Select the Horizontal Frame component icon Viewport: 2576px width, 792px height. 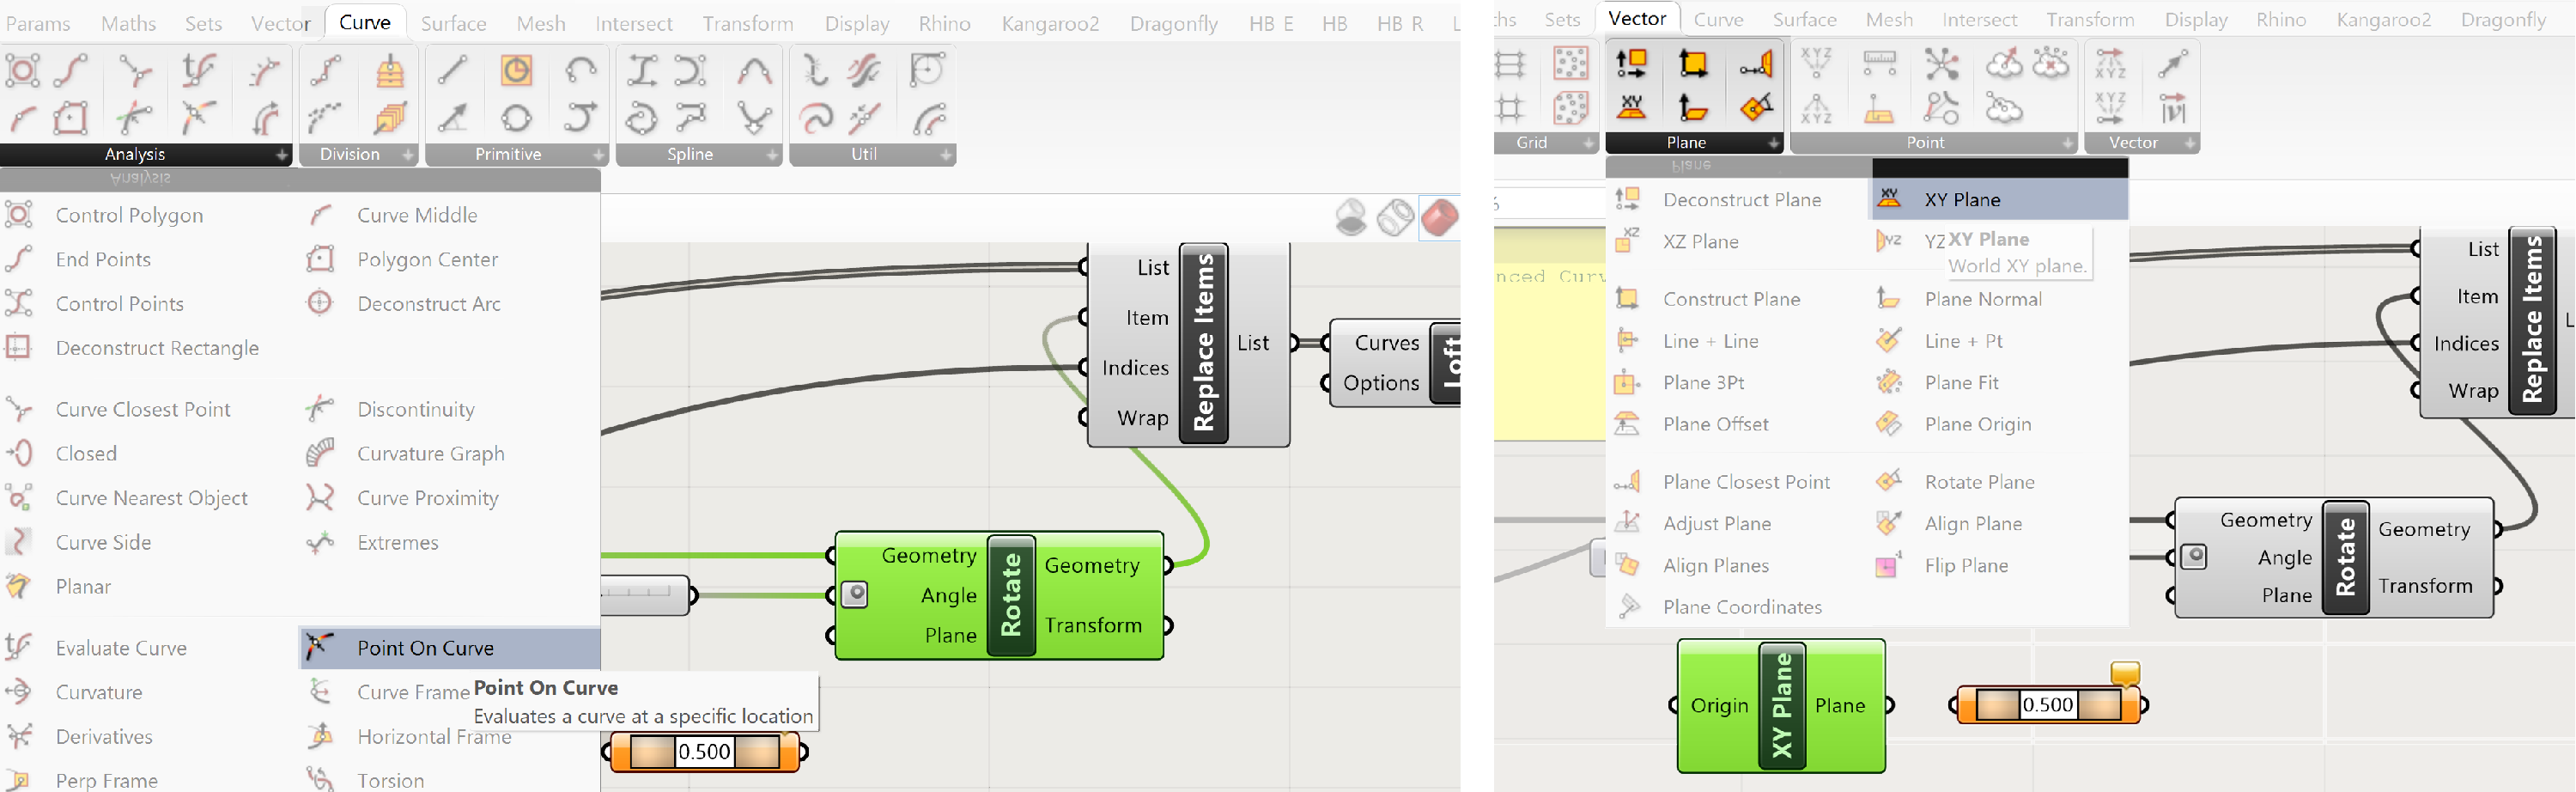point(320,737)
